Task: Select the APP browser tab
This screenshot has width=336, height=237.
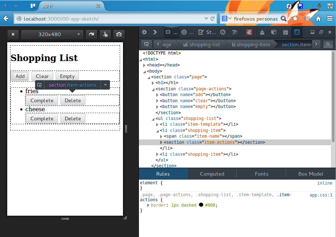Action: (72, 6)
